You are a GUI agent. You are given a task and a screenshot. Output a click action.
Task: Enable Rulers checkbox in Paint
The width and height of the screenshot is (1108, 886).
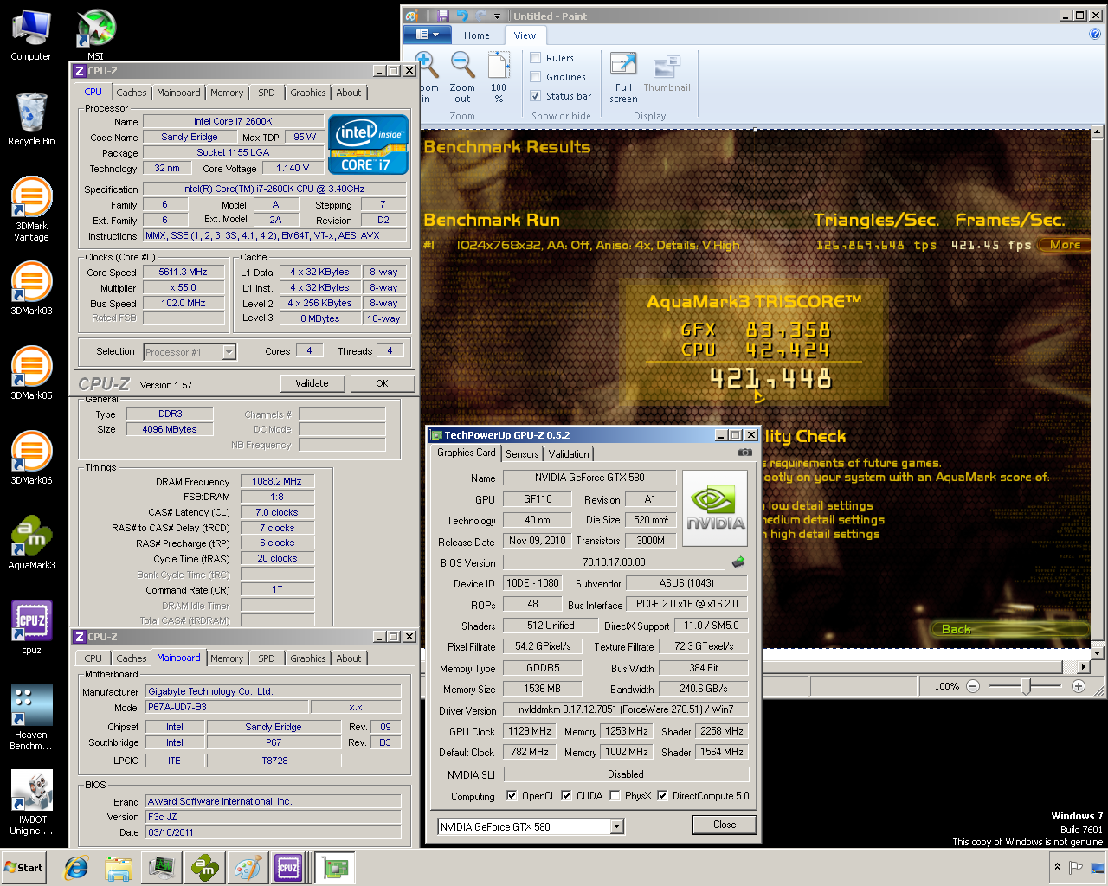pos(535,58)
